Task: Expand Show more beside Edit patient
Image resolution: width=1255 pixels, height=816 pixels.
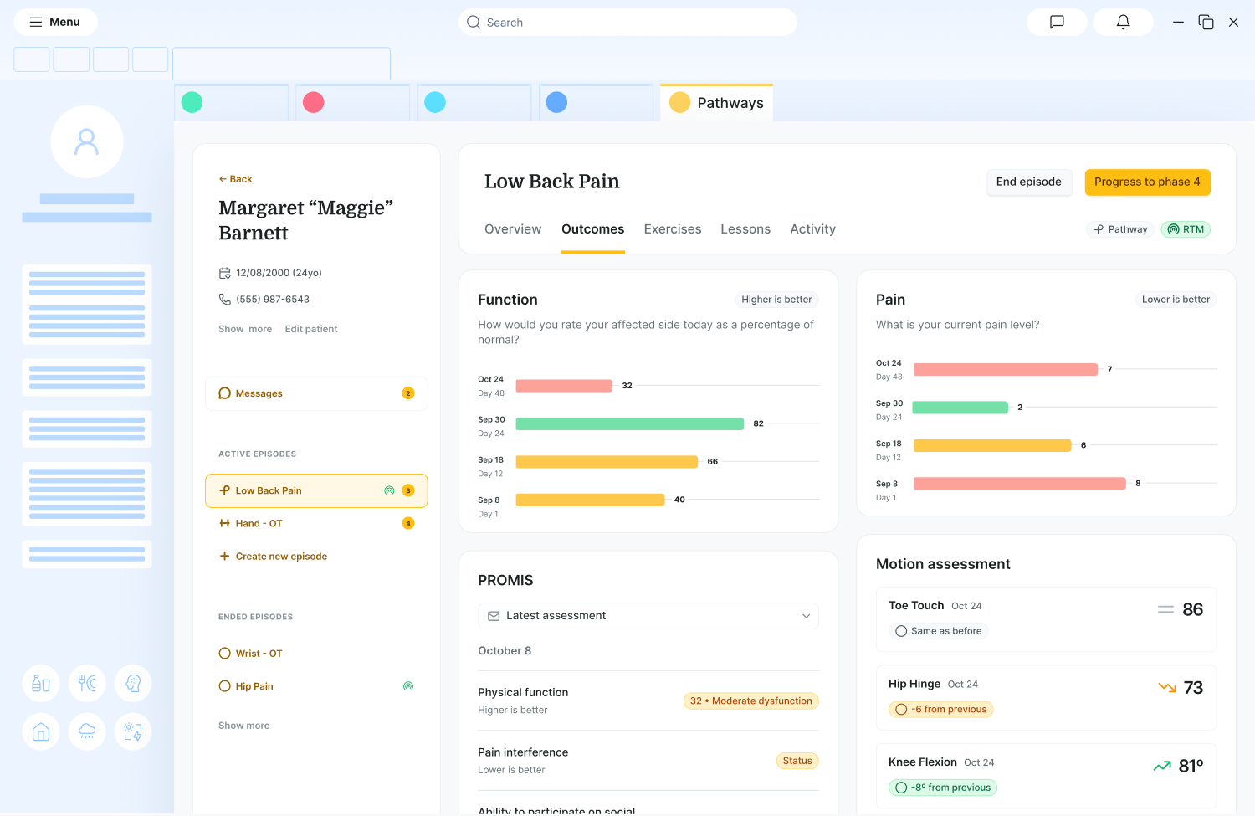Action: [x=244, y=328]
